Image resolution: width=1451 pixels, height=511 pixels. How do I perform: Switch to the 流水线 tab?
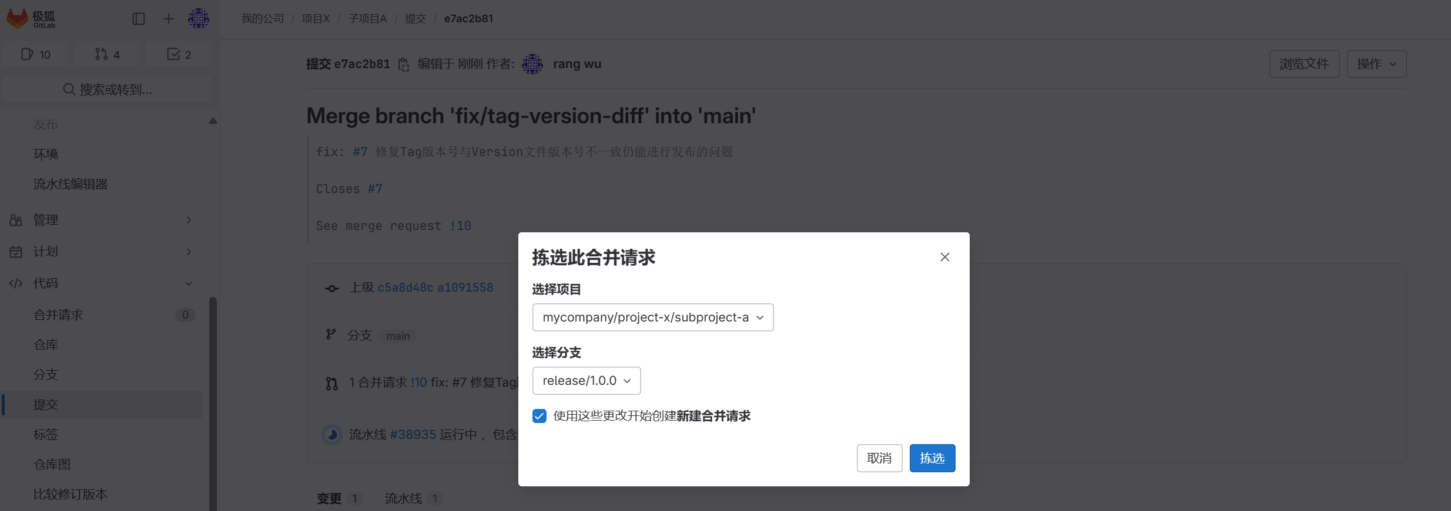click(404, 498)
